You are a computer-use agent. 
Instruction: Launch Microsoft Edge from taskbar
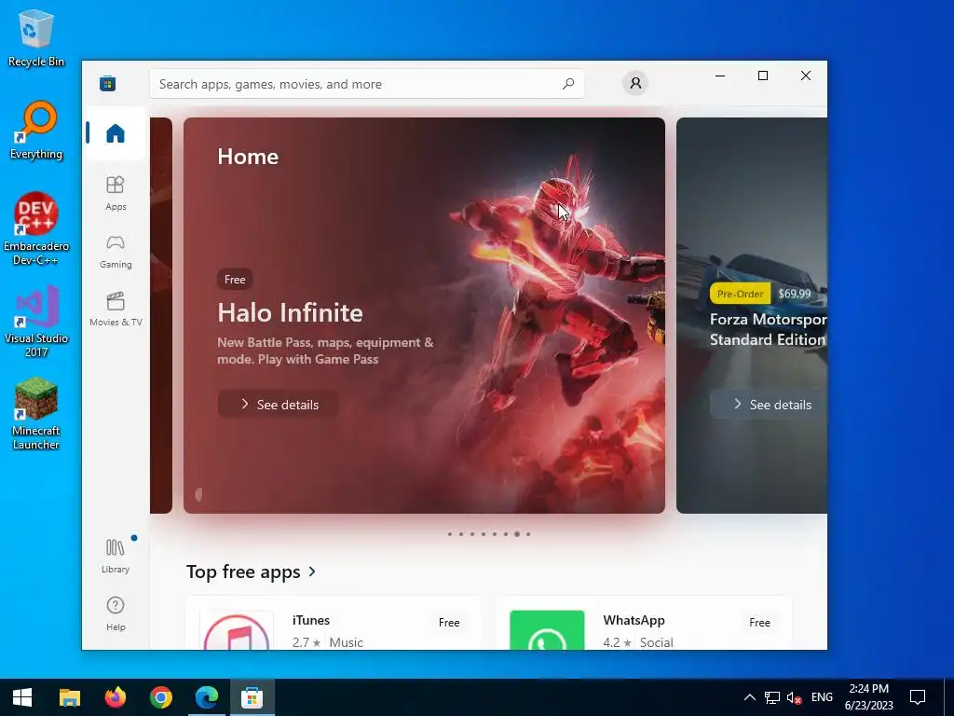point(206,697)
